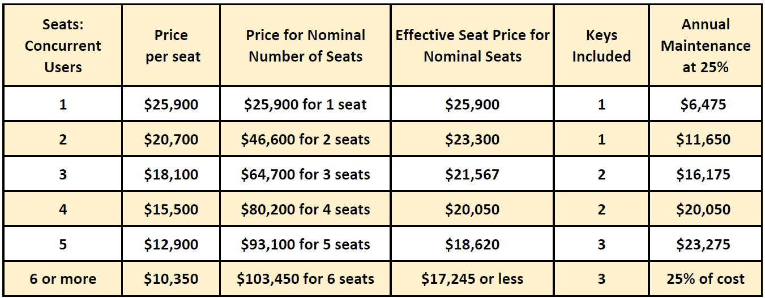Screen dimensions: 765x298
Task: Select the '$17,245 or less' cell
Action: [472, 279]
